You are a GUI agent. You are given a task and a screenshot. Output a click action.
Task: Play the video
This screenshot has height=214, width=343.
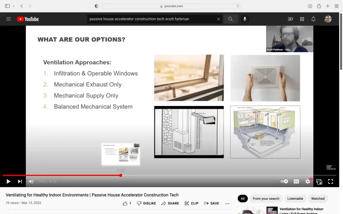click(x=9, y=182)
